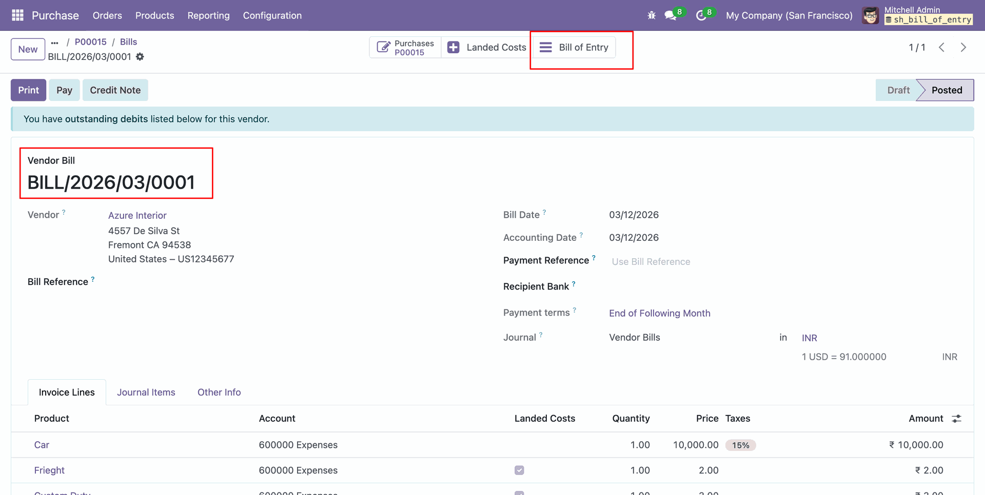Screen dimensions: 985x495
Task: Open the activities clock icon
Action: point(701,15)
